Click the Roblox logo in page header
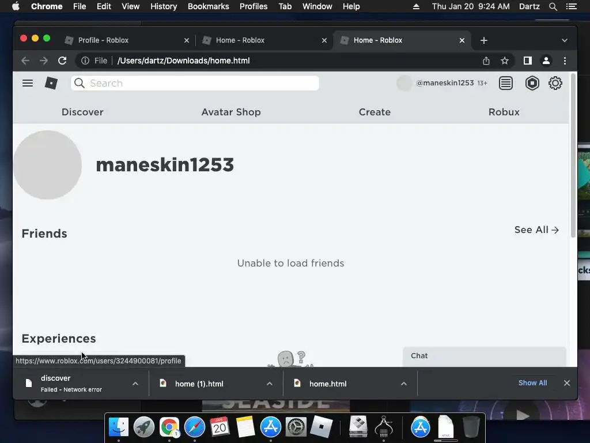The width and height of the screenshot is (590, 443). click(51, 83)
